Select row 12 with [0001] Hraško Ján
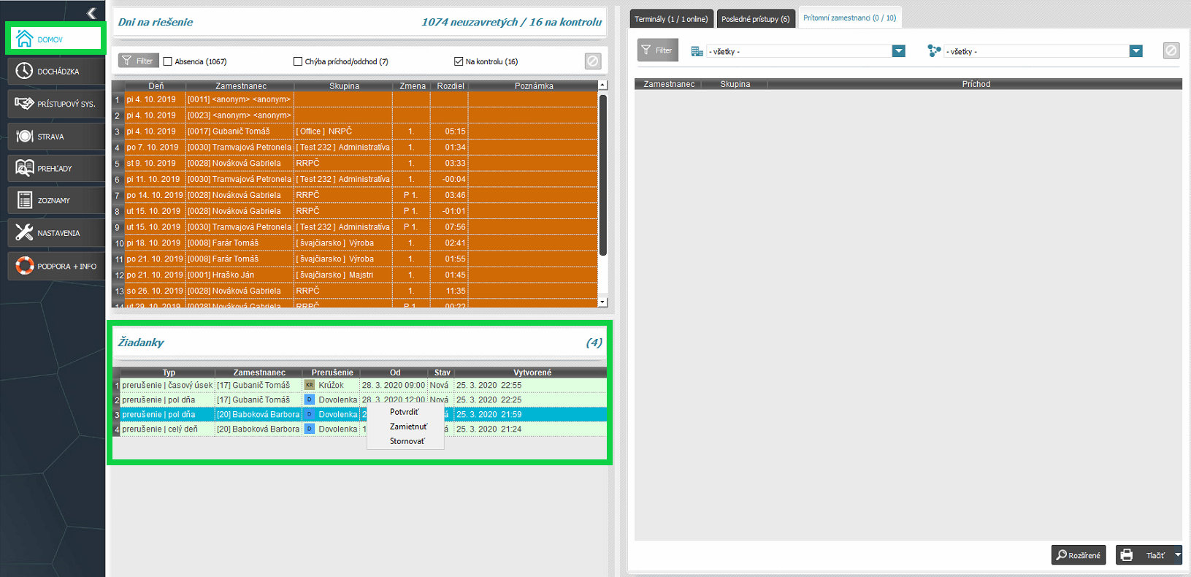This screenshot has height=577, width=1191. [x=355, y=275]
